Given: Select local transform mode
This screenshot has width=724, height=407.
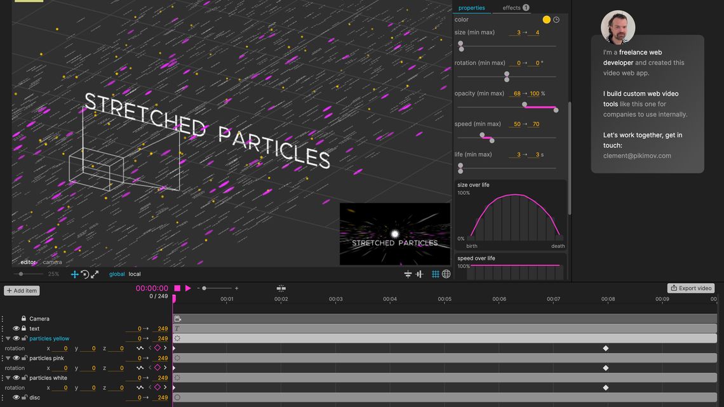Looking at the screenshot, I should point(135,274).
